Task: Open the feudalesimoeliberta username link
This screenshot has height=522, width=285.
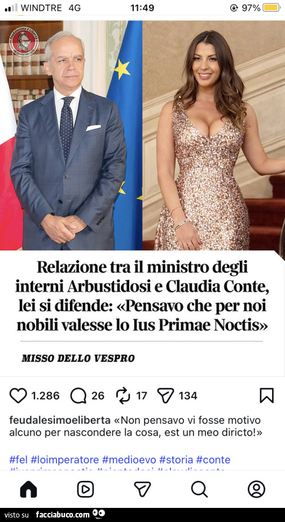Action: coord(60,419)
